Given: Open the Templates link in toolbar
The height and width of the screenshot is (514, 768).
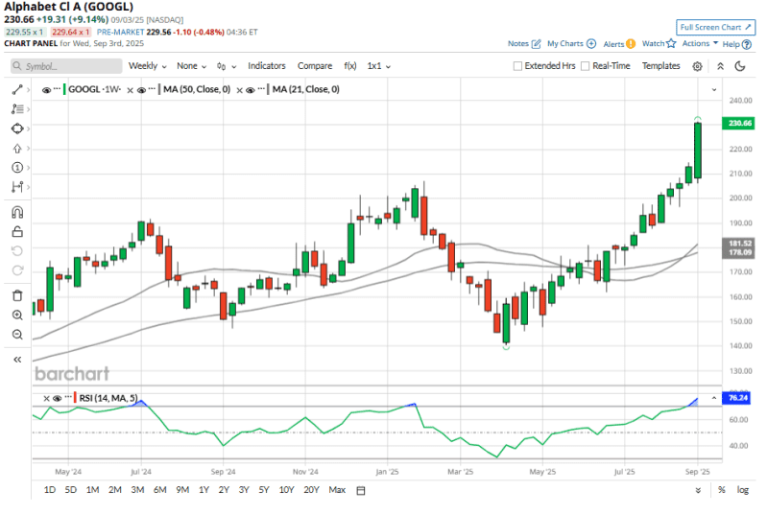Looking at the screenshot, I should [x=660, y=66].
